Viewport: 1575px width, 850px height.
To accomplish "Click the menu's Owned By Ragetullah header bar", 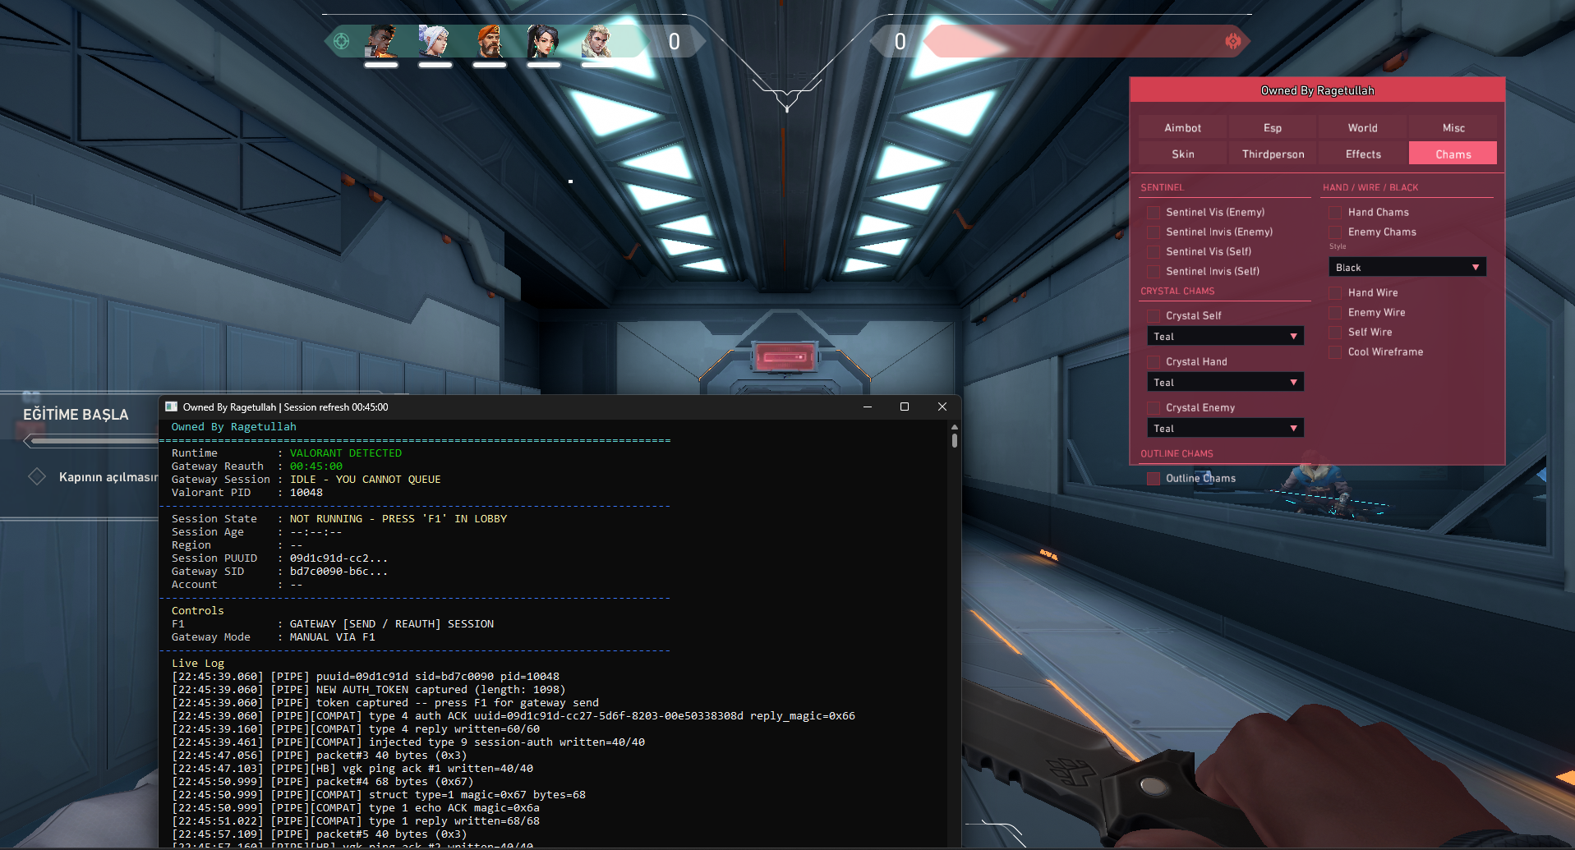I will click(1318, 90).
